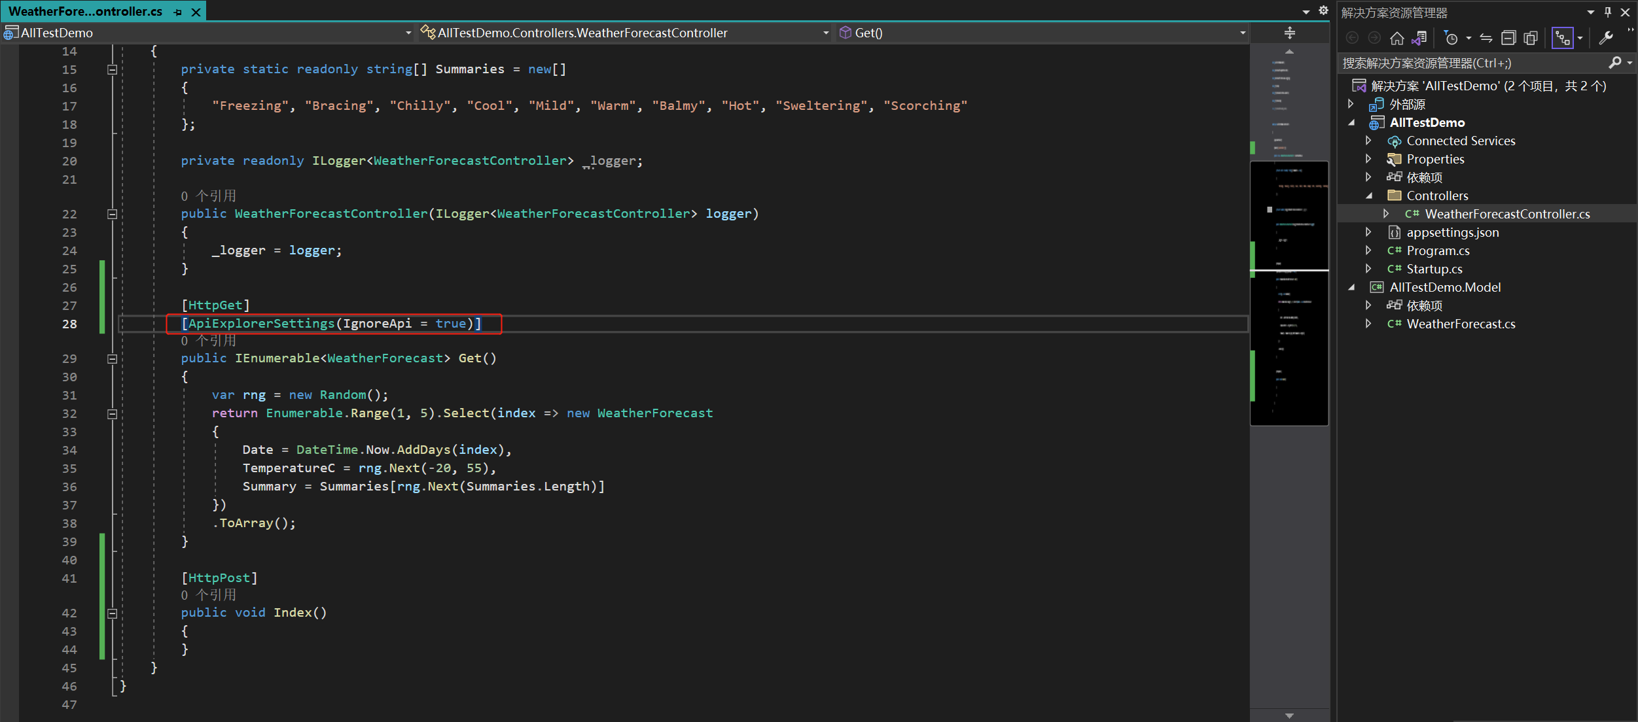Click the editor scrollbar up arrow
The height and width of the screenshot is (722, 1638).
(1289, 51)
